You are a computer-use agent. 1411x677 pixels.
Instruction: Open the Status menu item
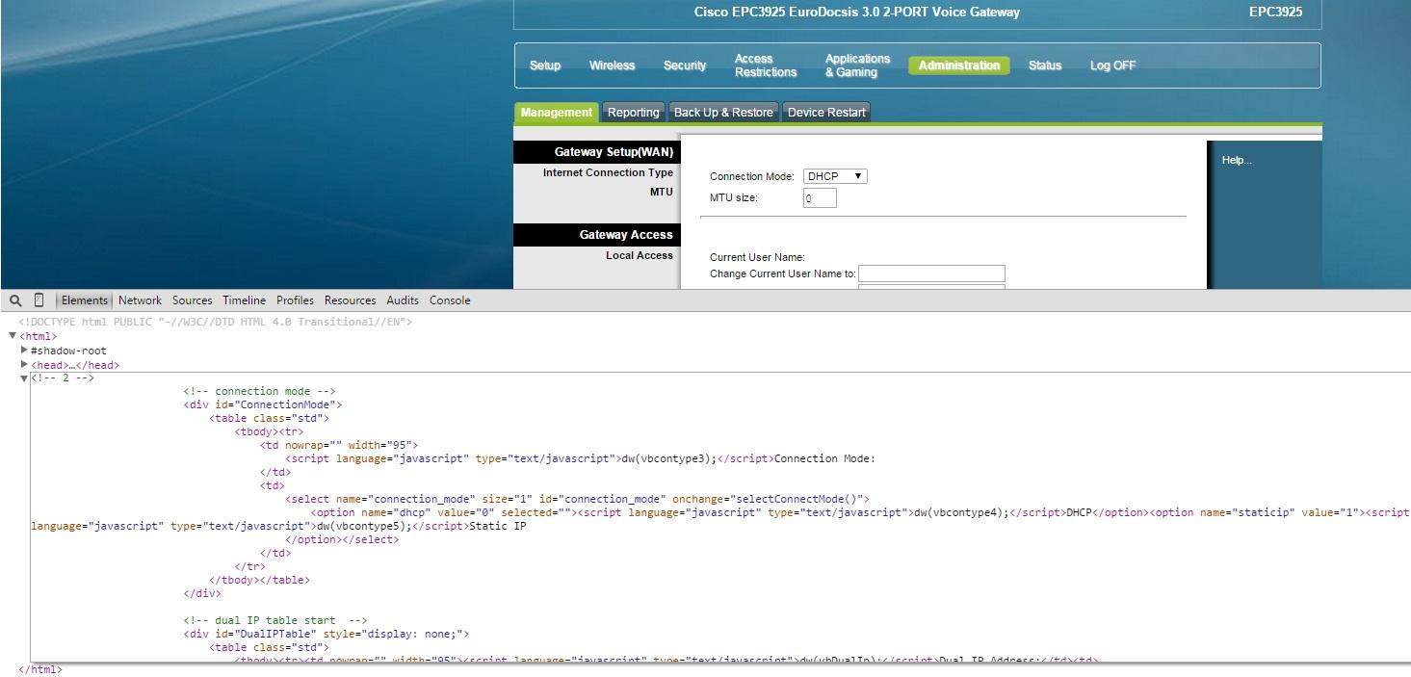[x=1045, y=65]
